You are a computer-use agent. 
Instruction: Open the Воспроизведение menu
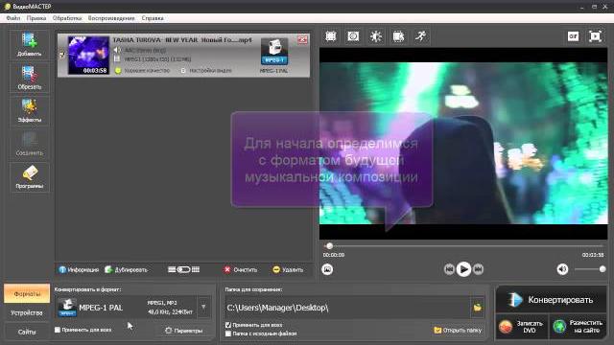click(x=111, y=18)
